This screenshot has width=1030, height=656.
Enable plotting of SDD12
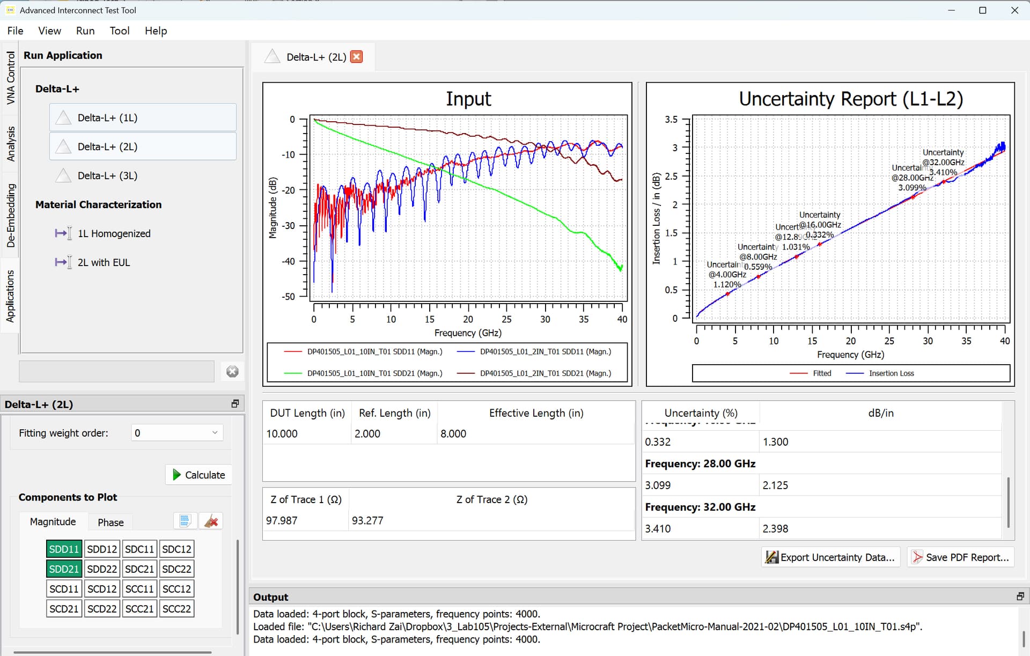coord(101,548)
